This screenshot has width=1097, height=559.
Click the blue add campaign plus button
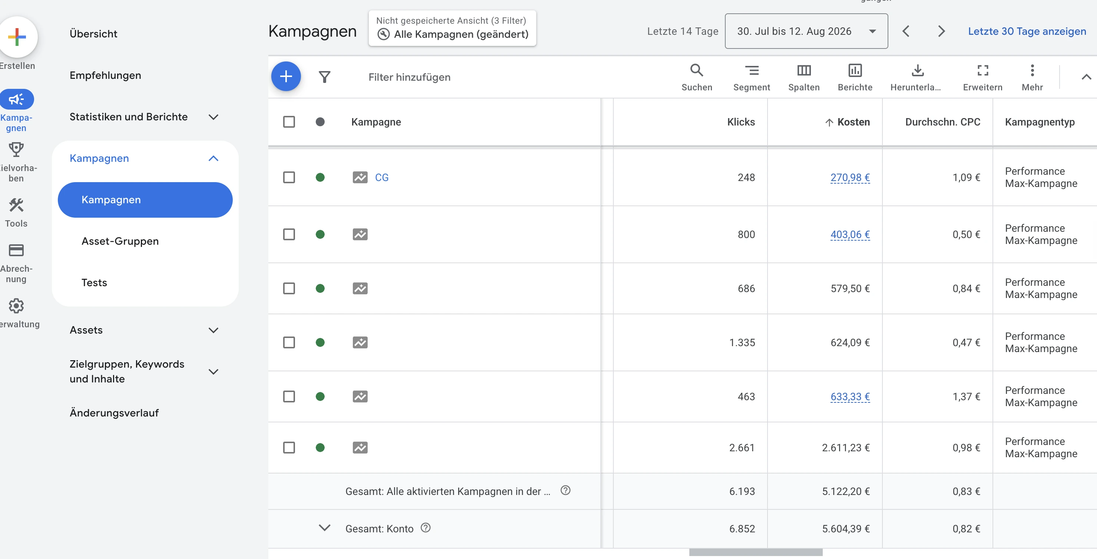click(286, 77)
